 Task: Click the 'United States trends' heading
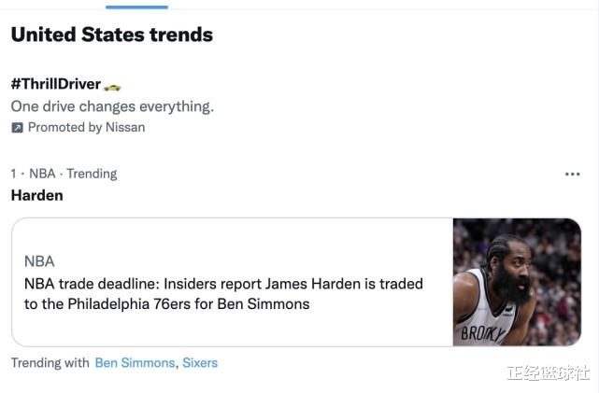pyautogui.click(x=112, y=35)
